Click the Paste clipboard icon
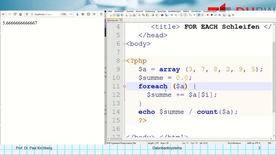Image resolution: width=276 pixels, height=155 pixels. point(147,15)
